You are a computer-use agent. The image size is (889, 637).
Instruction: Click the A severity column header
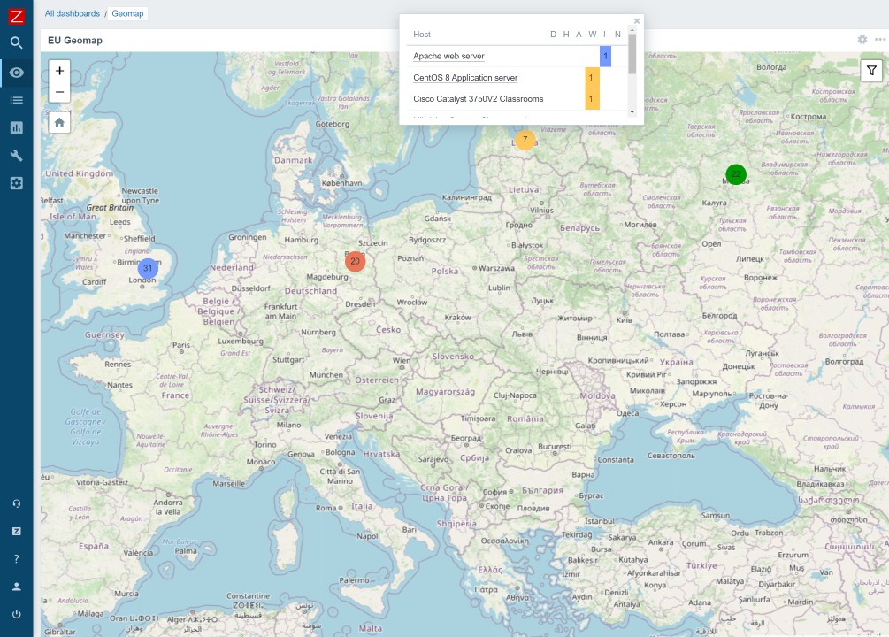[x=579, y=34]
